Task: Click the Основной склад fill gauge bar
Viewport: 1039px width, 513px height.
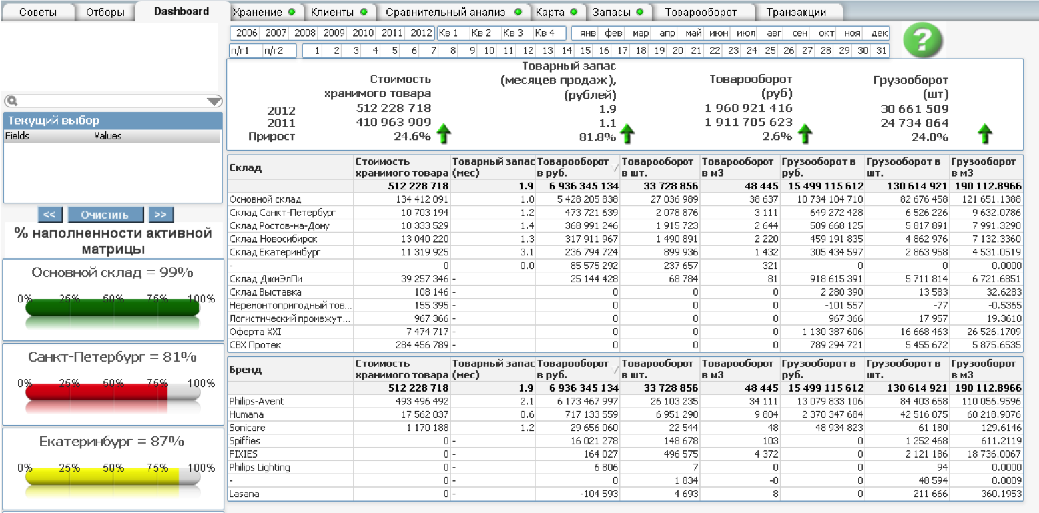Action: click(113, 308)
